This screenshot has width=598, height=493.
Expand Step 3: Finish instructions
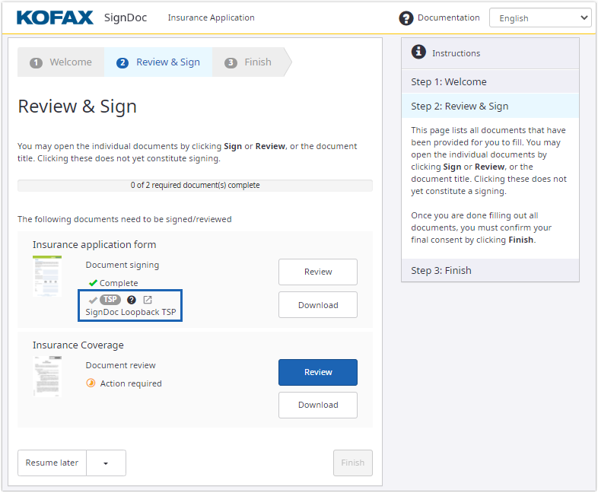(x=490, y=270)
